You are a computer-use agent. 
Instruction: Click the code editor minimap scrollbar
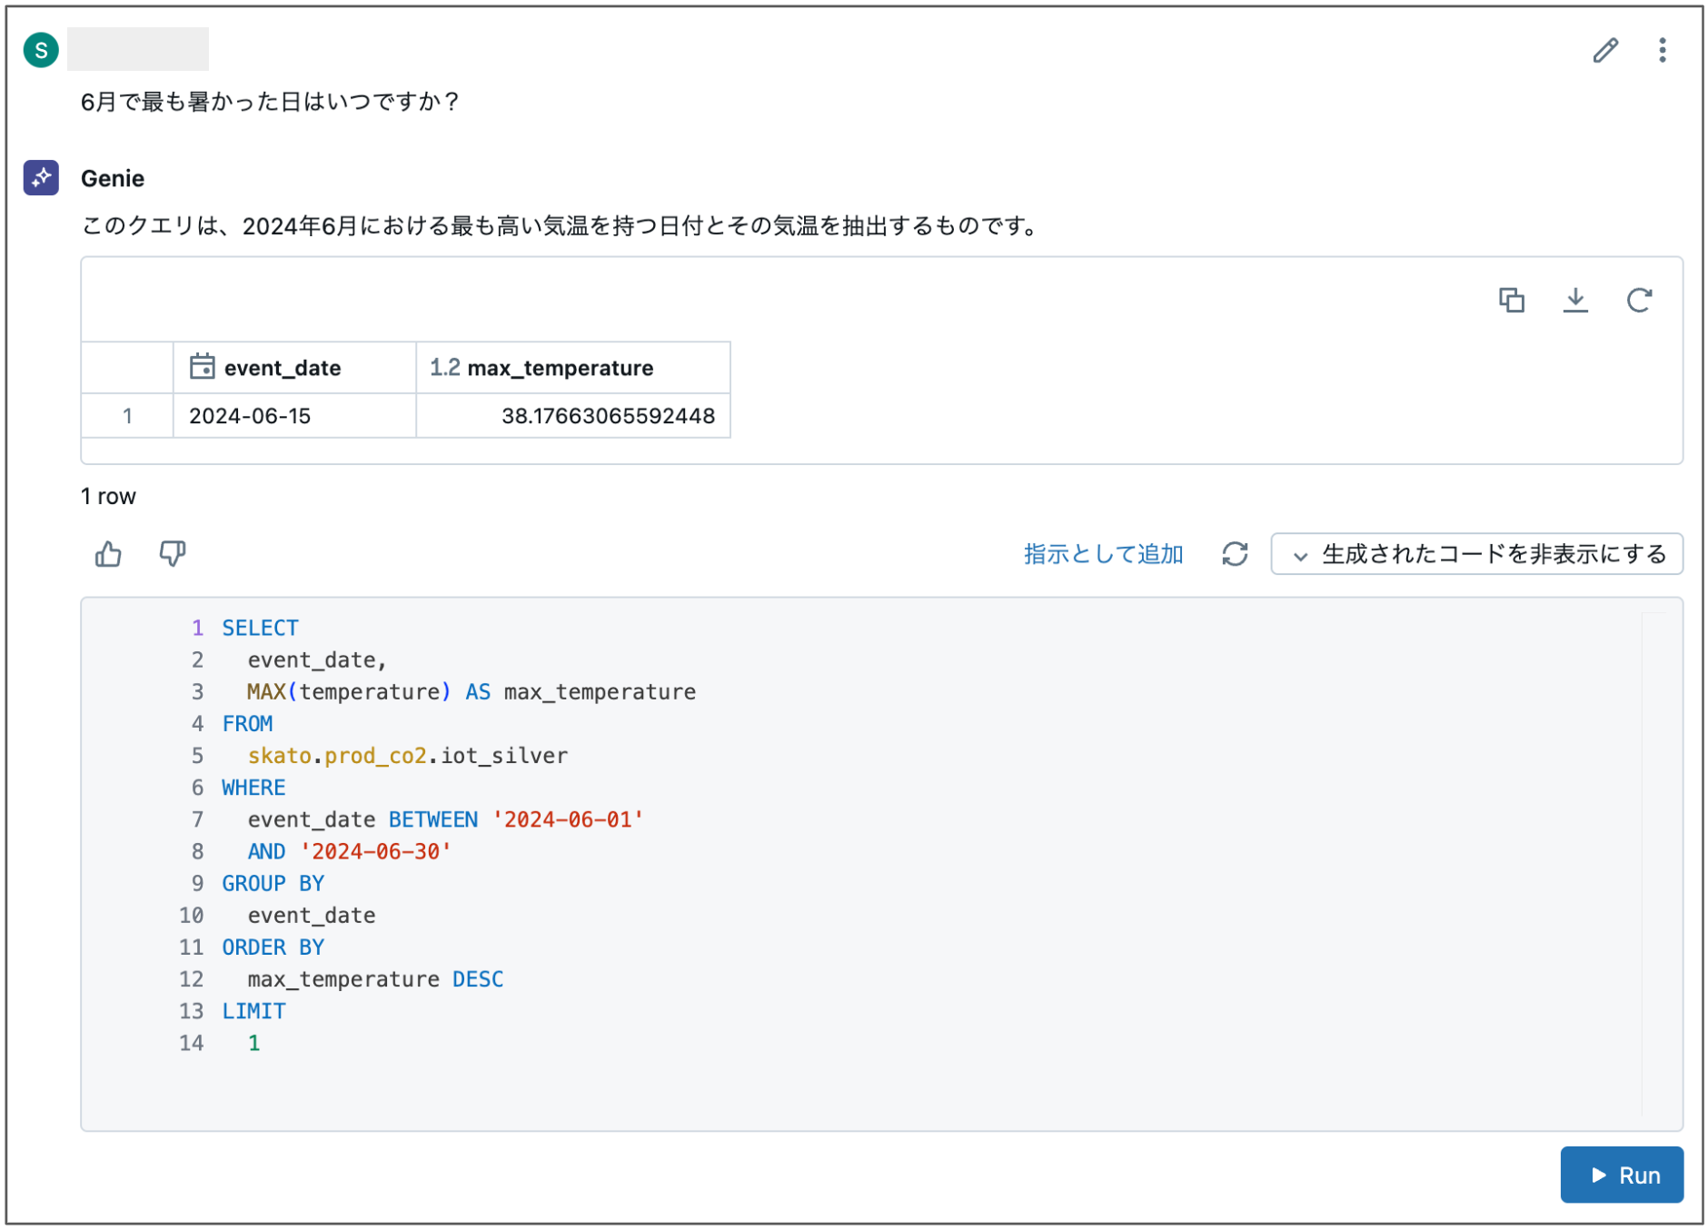coord(1653,863)
